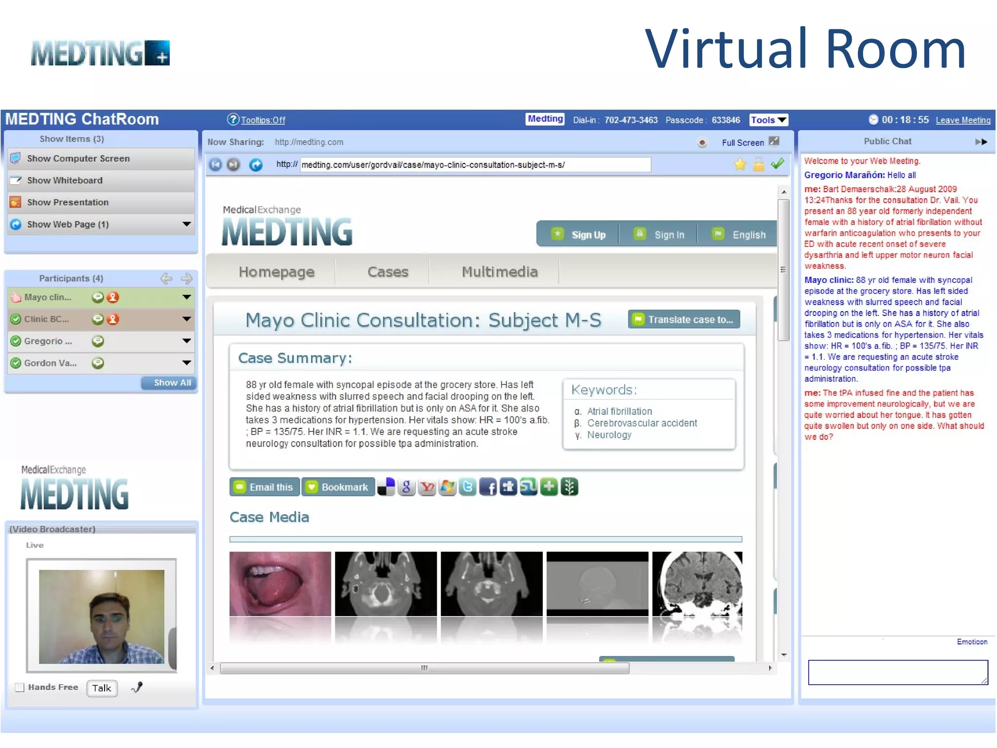
Task: Click next participants page arrow
Action: click(x=186, y=279)
